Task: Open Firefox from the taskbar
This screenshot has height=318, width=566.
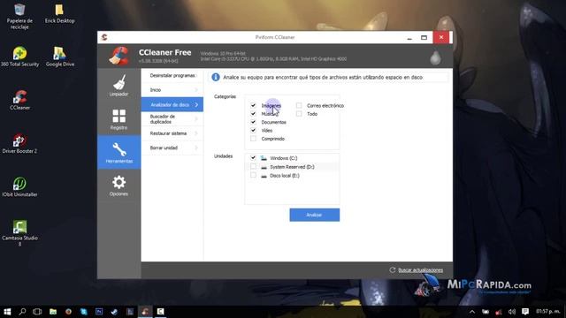Action: pyautogui.click(x=68, y=312)
